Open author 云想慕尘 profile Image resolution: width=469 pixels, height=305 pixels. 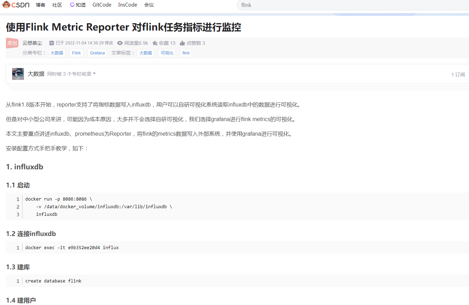[32, 43]
